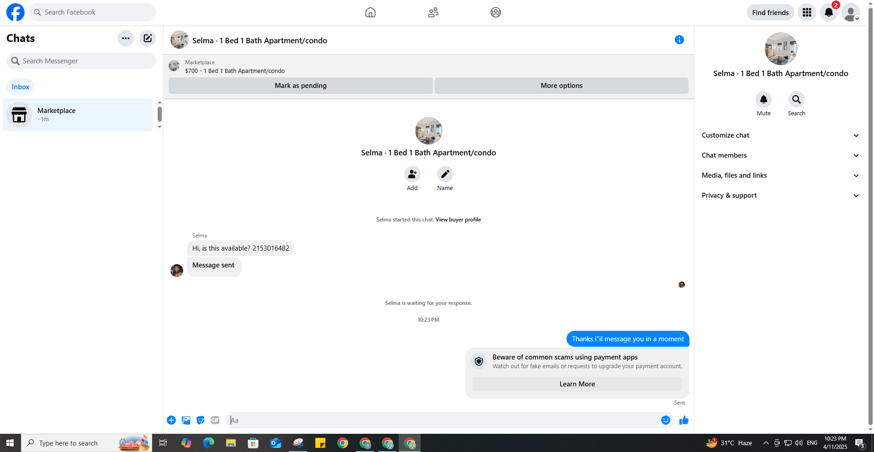The height and width of the screenshot is (452, 874).
Task: Open weather widget showing 31°C Haze
Action: pos(729,443)
